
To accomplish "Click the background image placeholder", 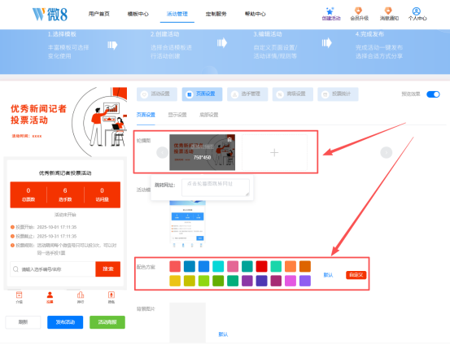I will pos(188,322).
